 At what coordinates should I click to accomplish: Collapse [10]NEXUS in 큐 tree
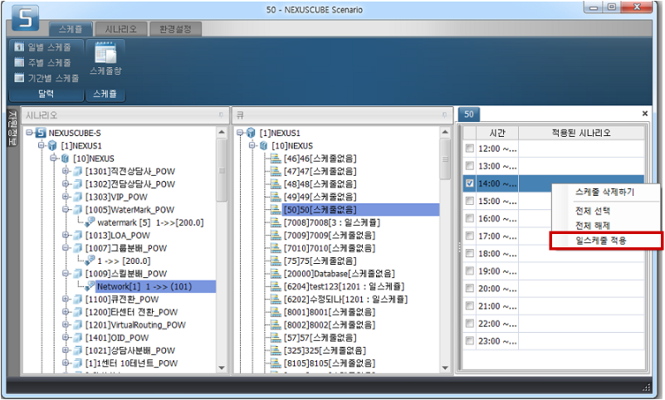tap(252, 145)
